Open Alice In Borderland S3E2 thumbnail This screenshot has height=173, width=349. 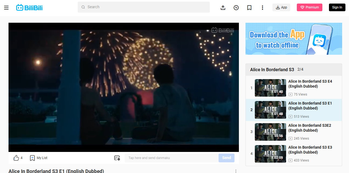coord(270,132)
